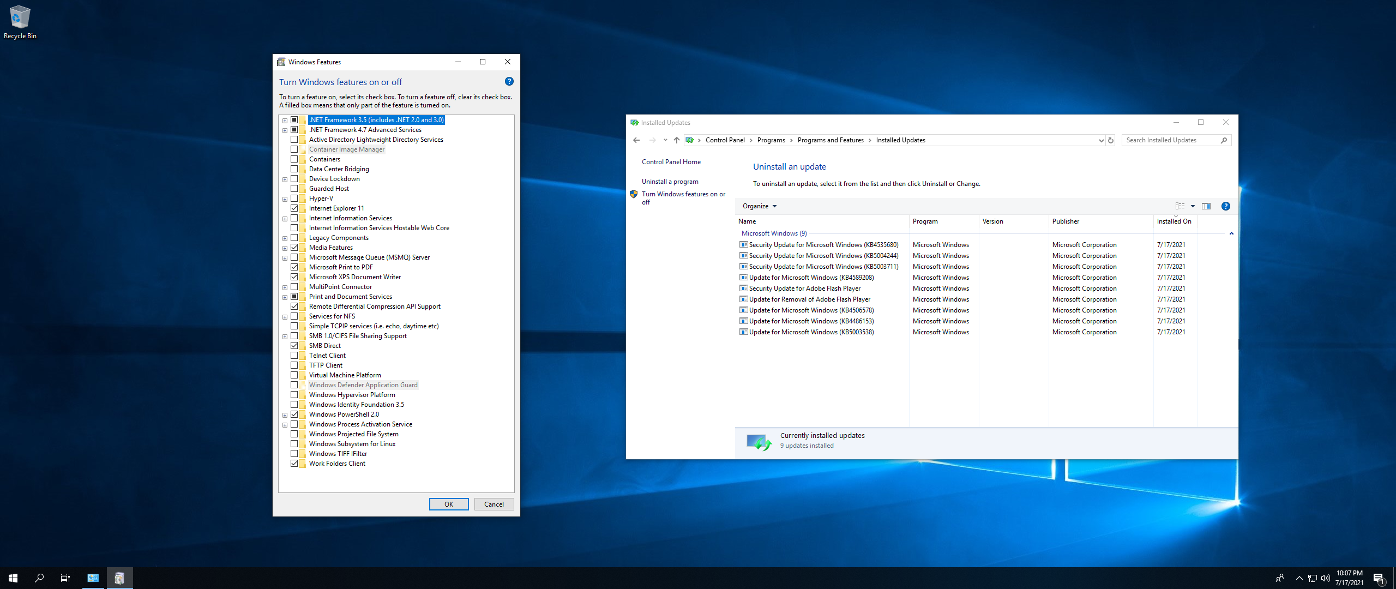Click the Refresh icon beside address bar
1396x589 pixels.
(x=1110, y=140)
